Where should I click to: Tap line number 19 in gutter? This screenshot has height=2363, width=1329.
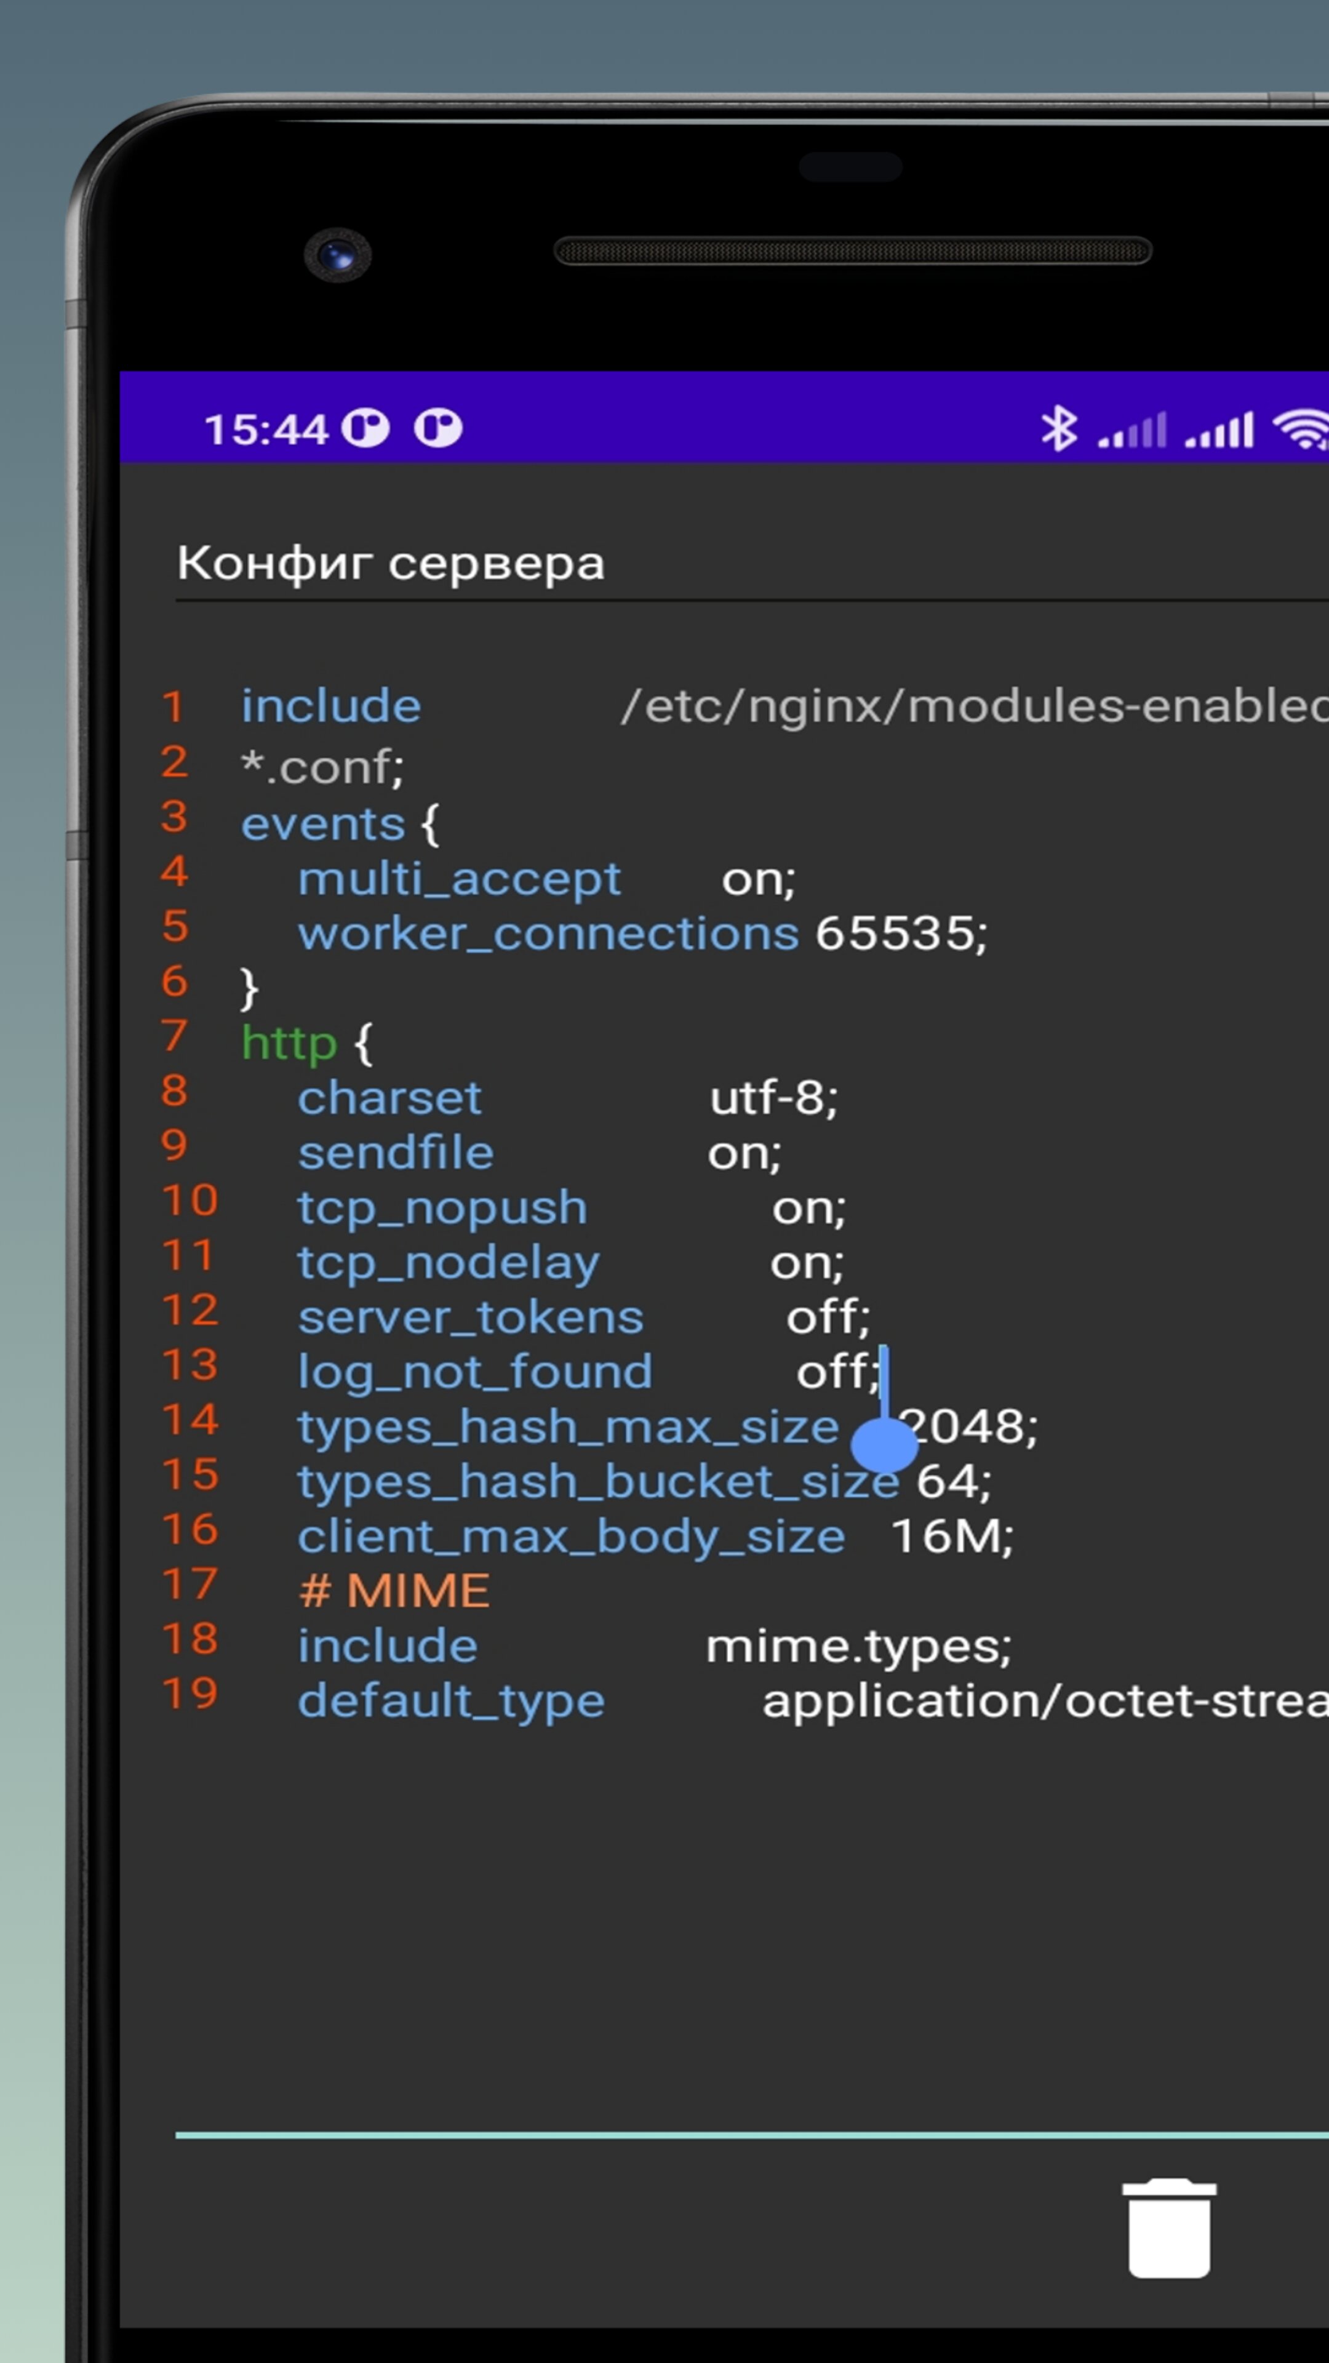point(190,1693)
